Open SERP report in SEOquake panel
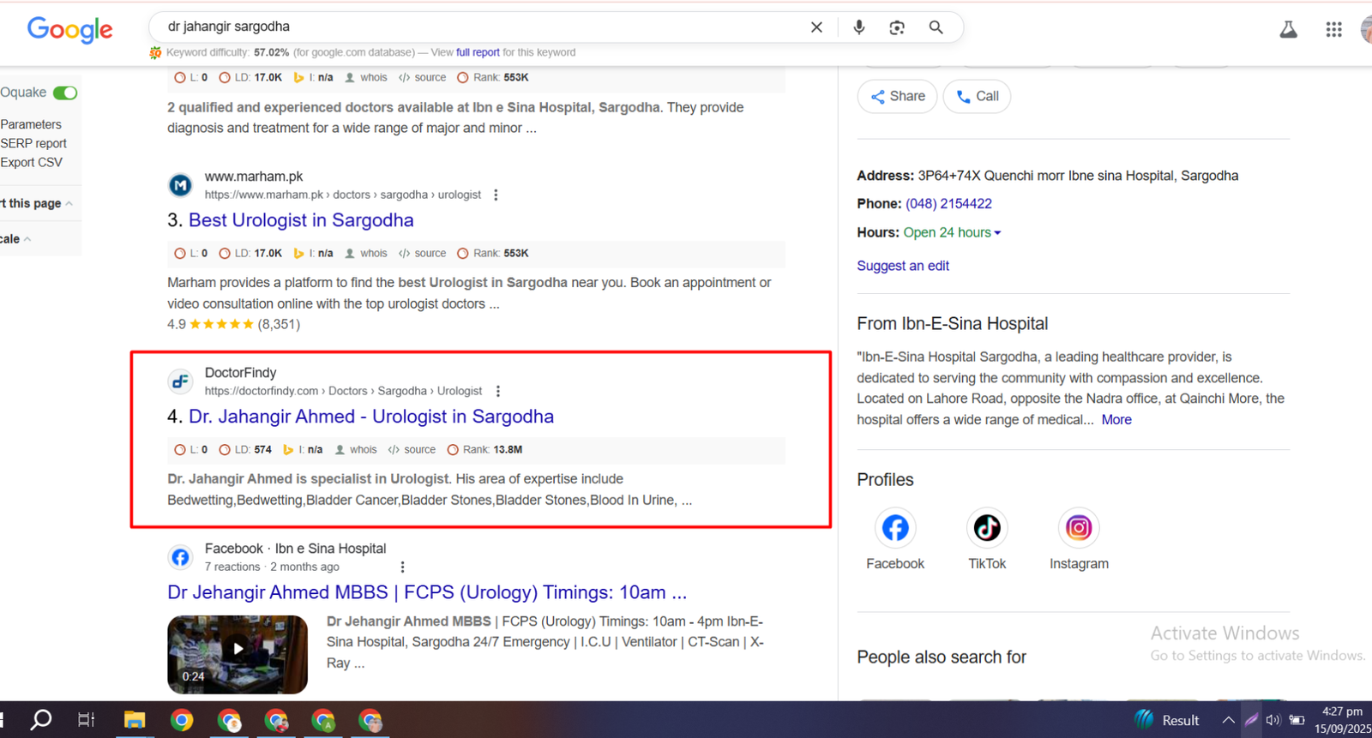The image size is (1372, 738). click(x=33, y=143)
